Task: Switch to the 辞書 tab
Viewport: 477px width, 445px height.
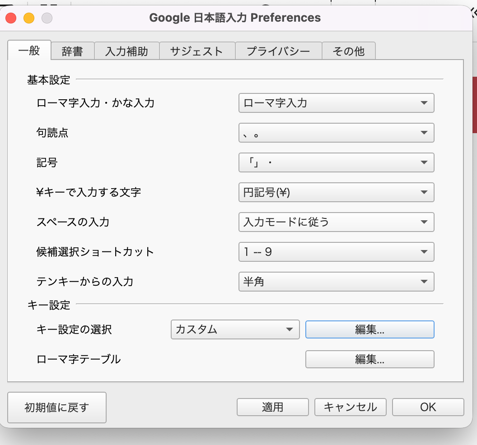Action: click(x=72, y=51)
